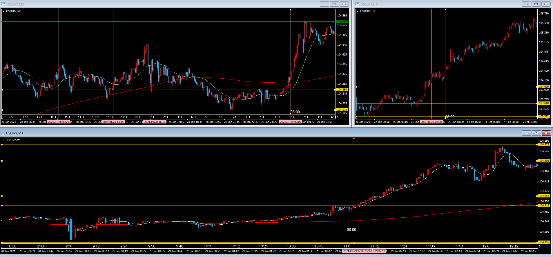Maximize the USDJPY,M5 chart window

pyautogui.click(x=334, y=4)
